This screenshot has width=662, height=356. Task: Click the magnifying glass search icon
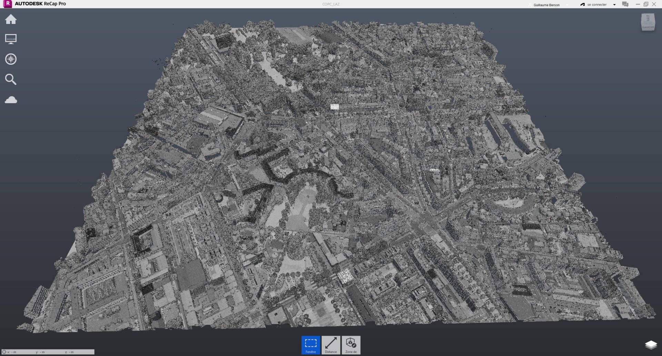pos(11,79)
